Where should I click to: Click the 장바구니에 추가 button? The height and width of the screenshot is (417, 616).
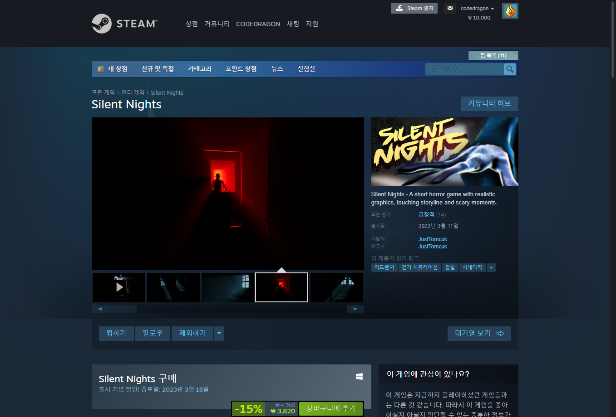(x=330, y=408)
